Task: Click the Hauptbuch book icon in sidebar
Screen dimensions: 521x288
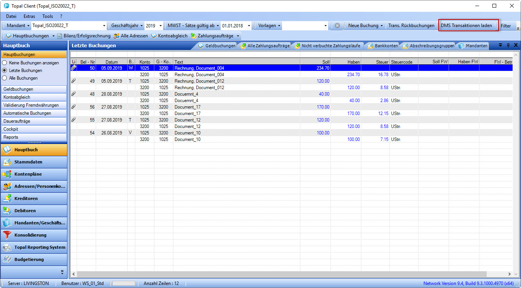Action: coord(7,150)
